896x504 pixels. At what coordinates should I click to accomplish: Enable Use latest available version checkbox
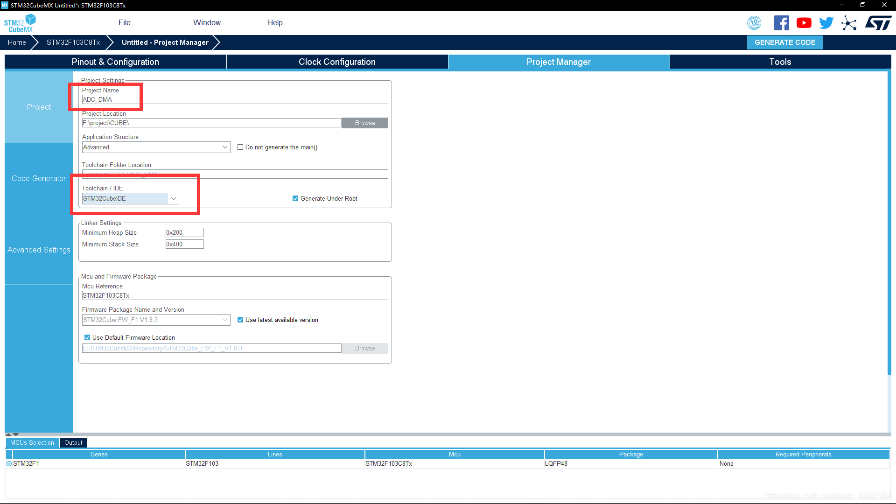240,319
